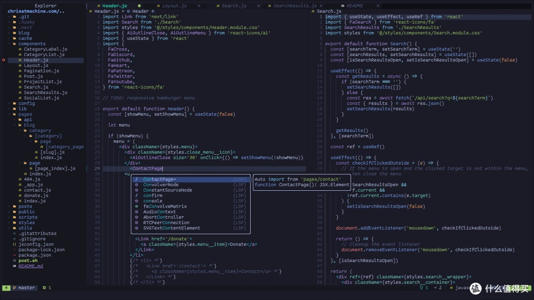Image resolution: width=534 pixels, height=300 pixels.
Task: Close the Layout.js tab
Action: coord(199,6)
